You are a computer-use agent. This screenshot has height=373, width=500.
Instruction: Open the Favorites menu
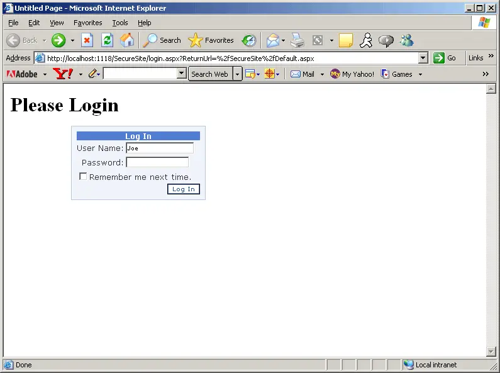pyautogui.click(x=87, y=23)
